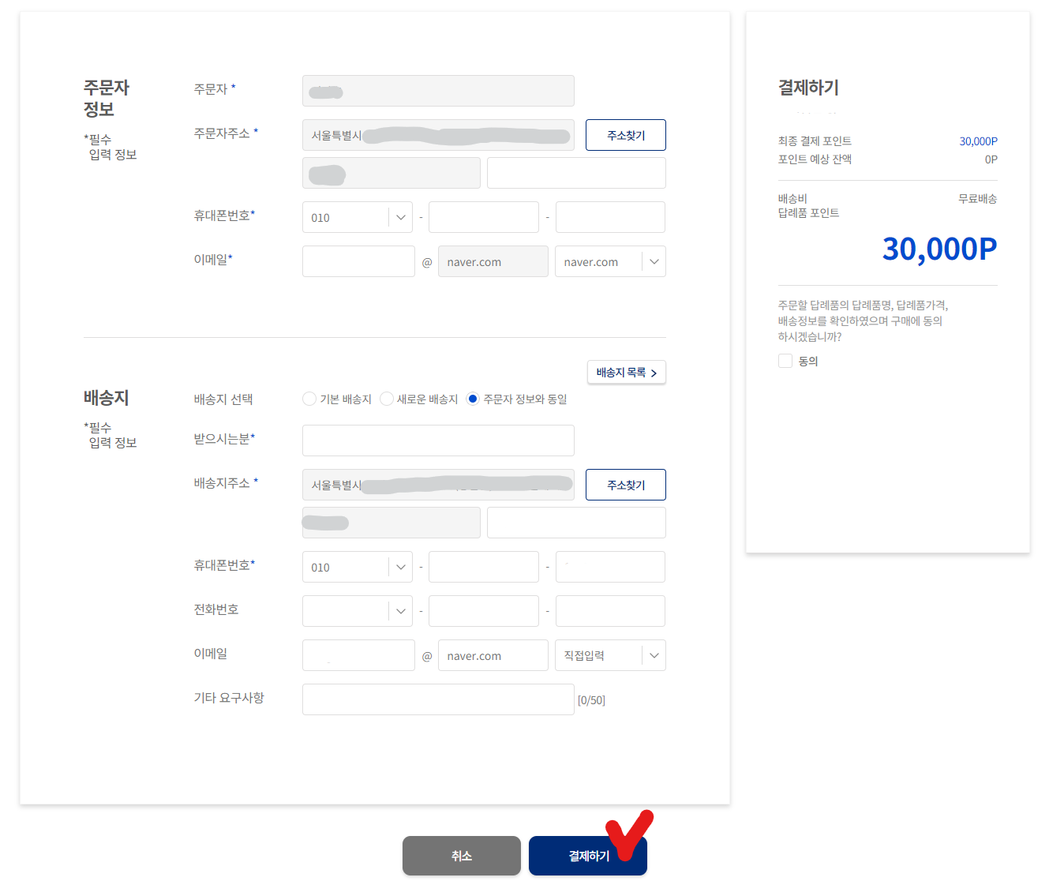Click orderer phone middle number field
The width and height of the screenshot is (1049, 896).
(484, 217)
